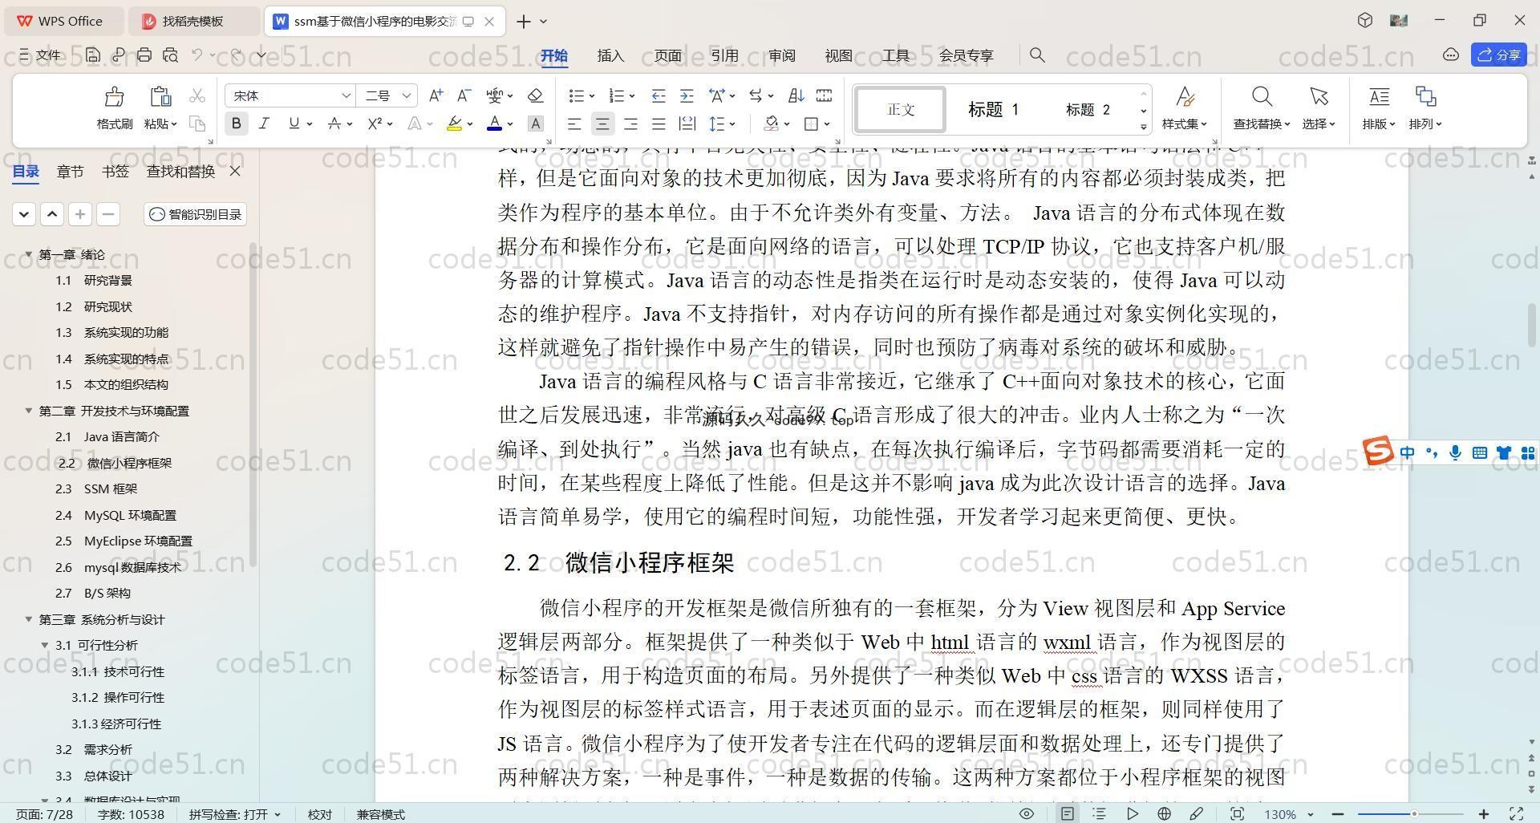Click the Select cursor tool icon

pyautogui.click(x=1319, y=97)
